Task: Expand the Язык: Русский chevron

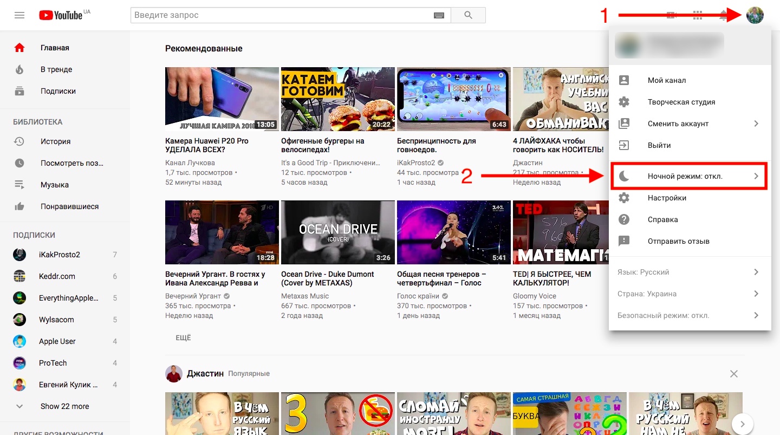Action: tap(756, 272)
